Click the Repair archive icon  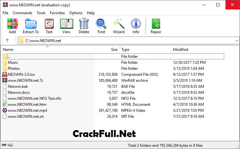click(156, 24)
